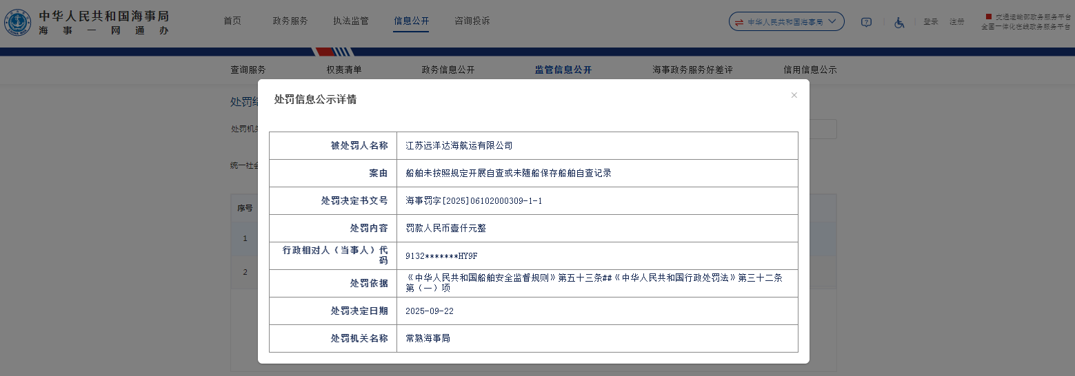Open the 政务信息公开 tab

pos(448,70)
